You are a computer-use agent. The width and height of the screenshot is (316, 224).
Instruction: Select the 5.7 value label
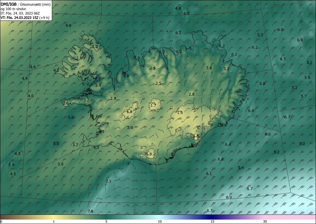(x=304, y=96)
